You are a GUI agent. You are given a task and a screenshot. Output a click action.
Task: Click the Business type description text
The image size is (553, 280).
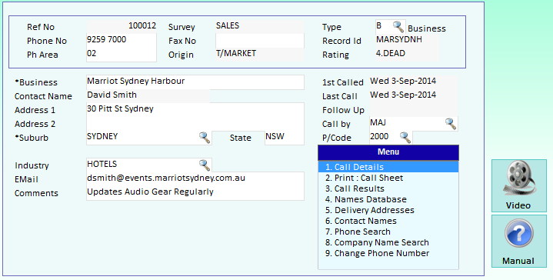(x=427, y=28)
